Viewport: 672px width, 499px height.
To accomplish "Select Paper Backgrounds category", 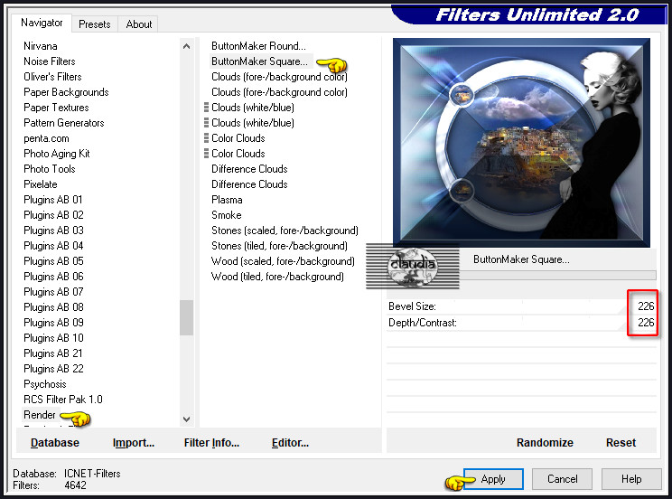I will pos(66,92).
